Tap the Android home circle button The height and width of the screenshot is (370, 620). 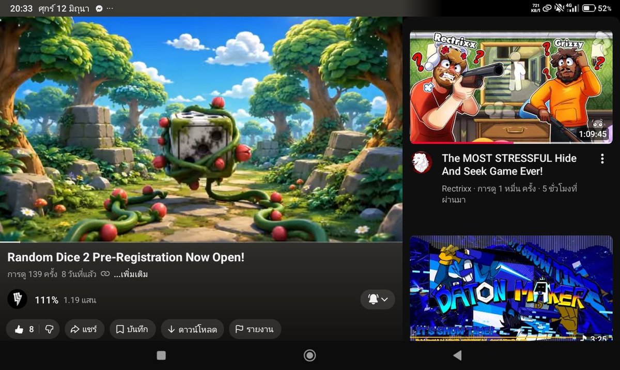tap(310, 355)
